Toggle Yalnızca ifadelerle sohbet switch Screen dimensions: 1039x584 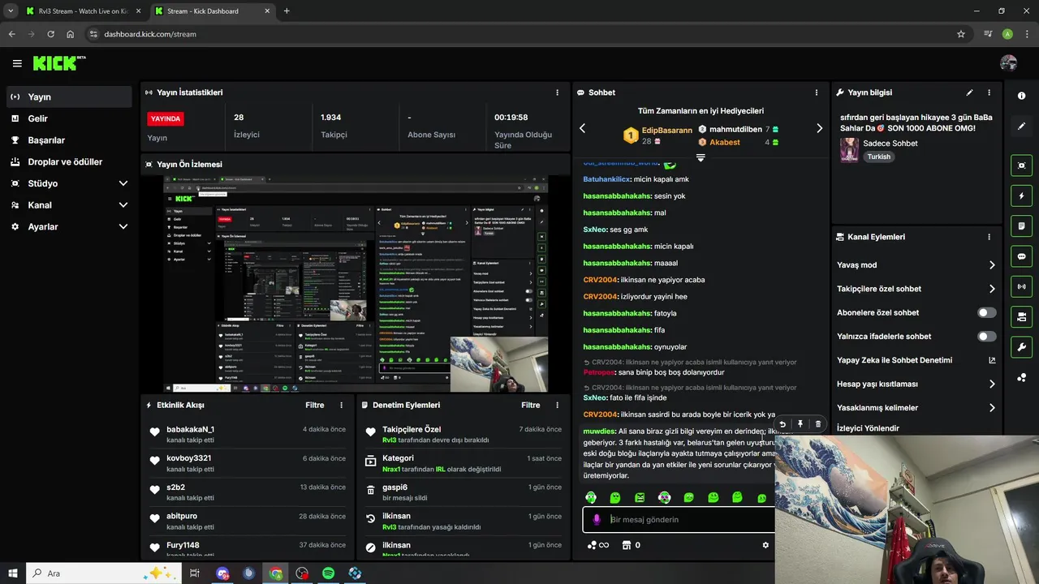tap(987, 336)
